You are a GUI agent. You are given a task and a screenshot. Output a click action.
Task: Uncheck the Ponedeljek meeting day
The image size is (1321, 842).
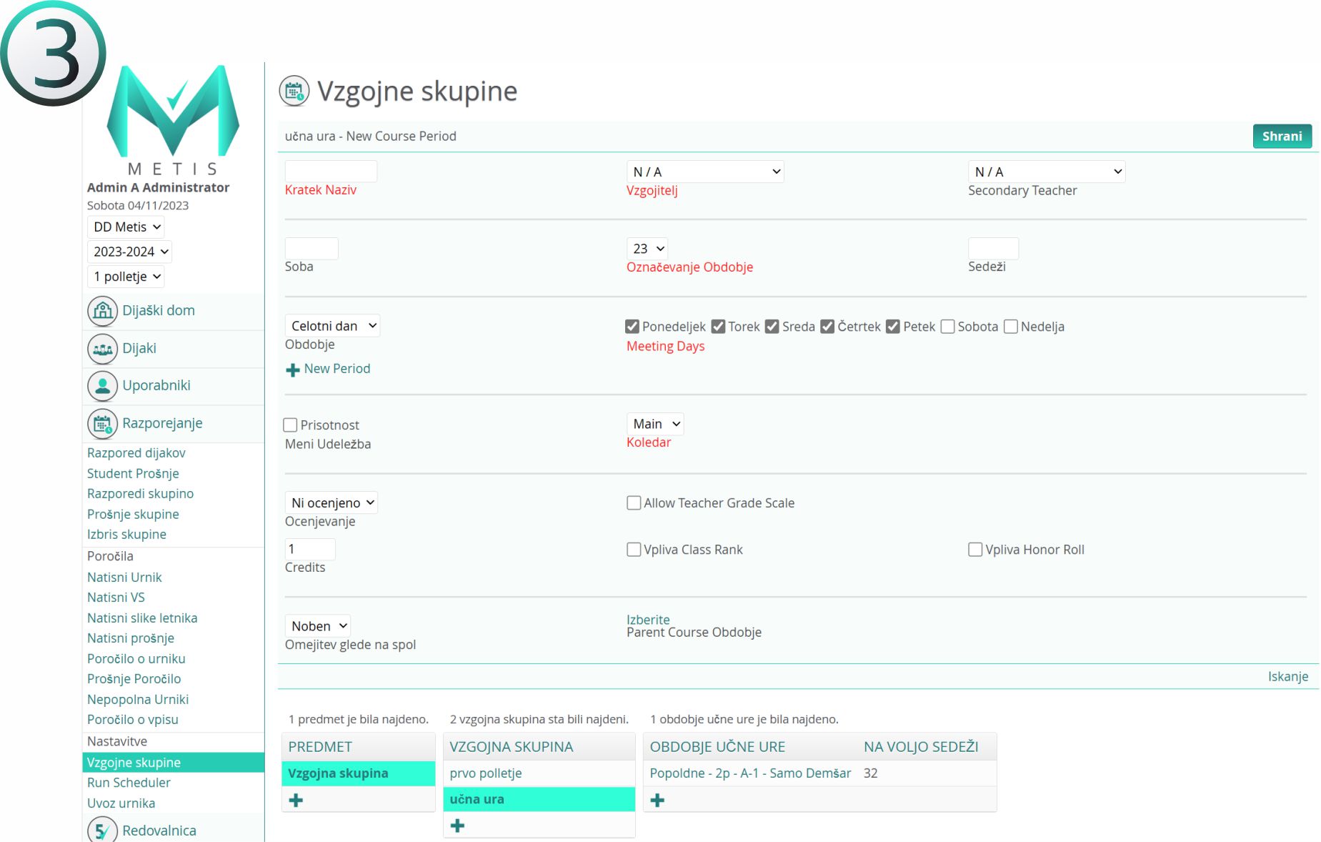click(632, 327)
